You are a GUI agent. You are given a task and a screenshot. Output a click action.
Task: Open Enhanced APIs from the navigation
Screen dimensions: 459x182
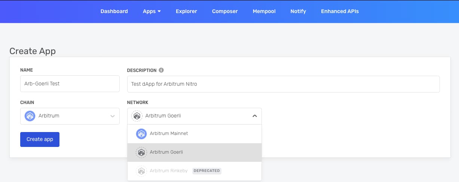tap(340, 11)
